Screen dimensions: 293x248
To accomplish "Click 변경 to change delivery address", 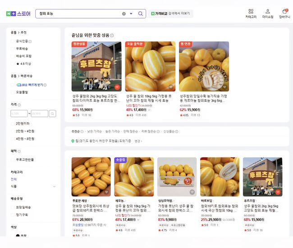I will tap(137, 141).
